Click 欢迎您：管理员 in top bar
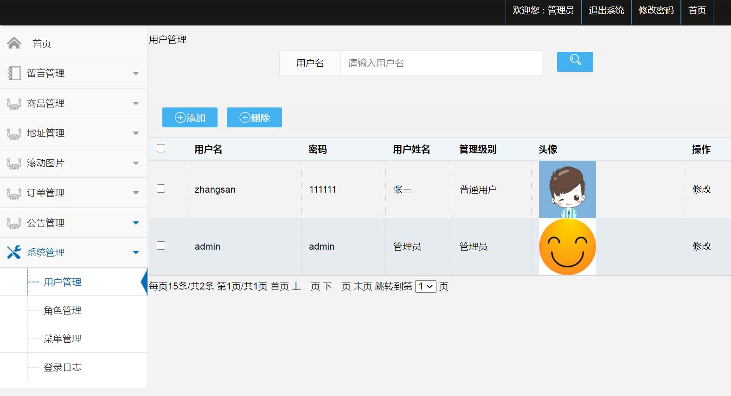This screenshot has width=731, height=396. tap(543, 10)
